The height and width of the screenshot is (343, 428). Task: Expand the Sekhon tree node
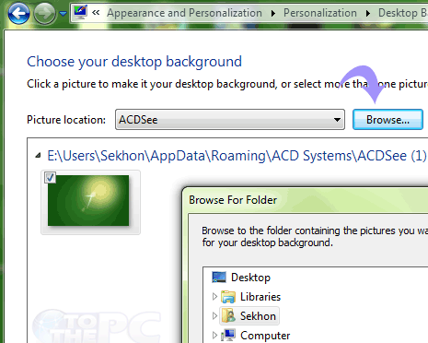214,316
